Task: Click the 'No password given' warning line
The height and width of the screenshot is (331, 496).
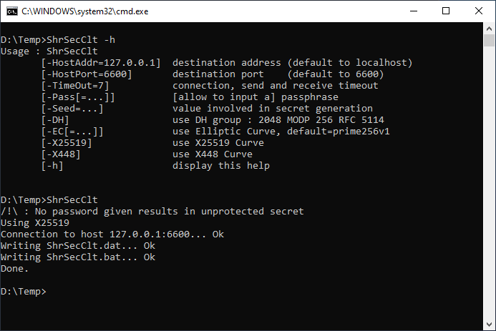Action: [x=152, y=212]
